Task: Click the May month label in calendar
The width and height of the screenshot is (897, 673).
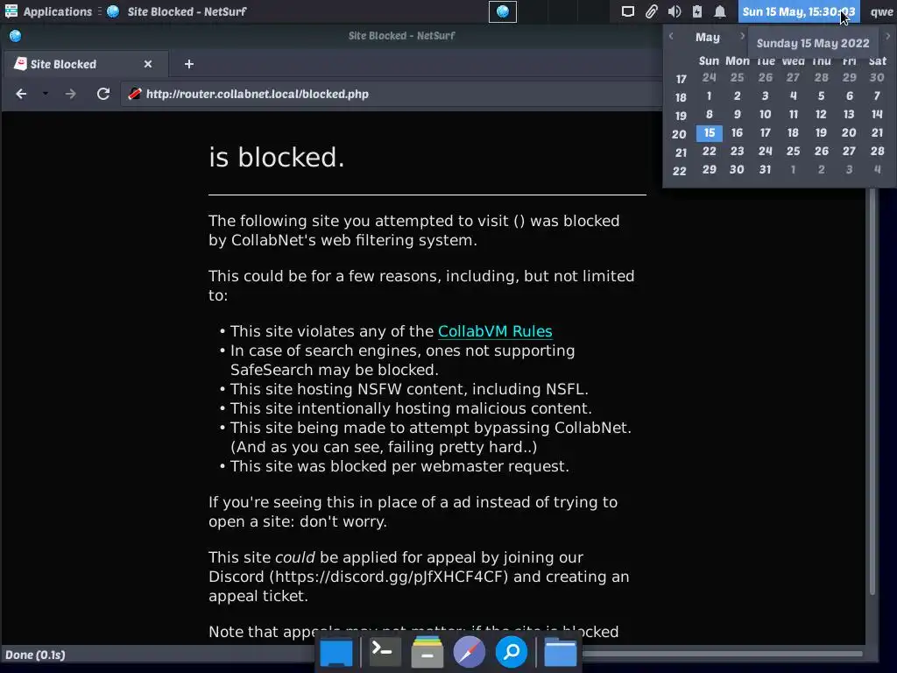Action: (x=708, y=37)
